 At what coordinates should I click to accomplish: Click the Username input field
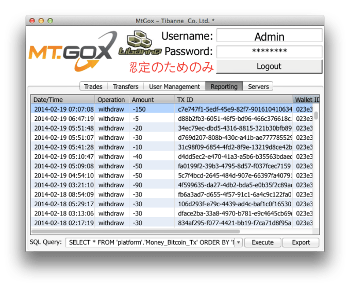coord(269,35)
